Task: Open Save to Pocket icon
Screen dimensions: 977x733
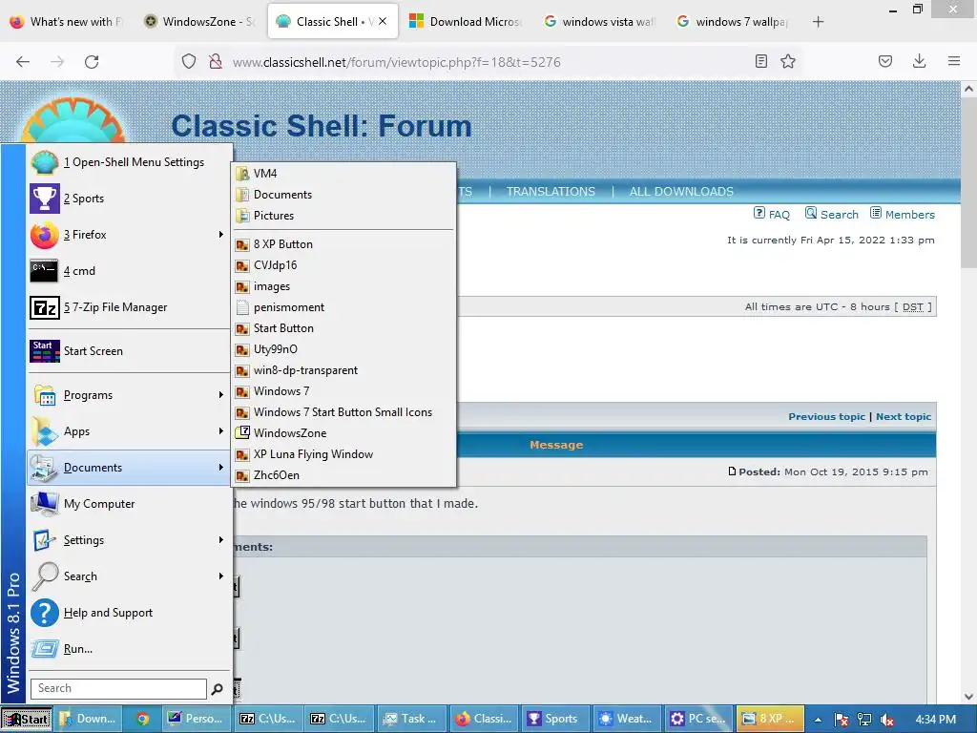Action: coord(885,61)
